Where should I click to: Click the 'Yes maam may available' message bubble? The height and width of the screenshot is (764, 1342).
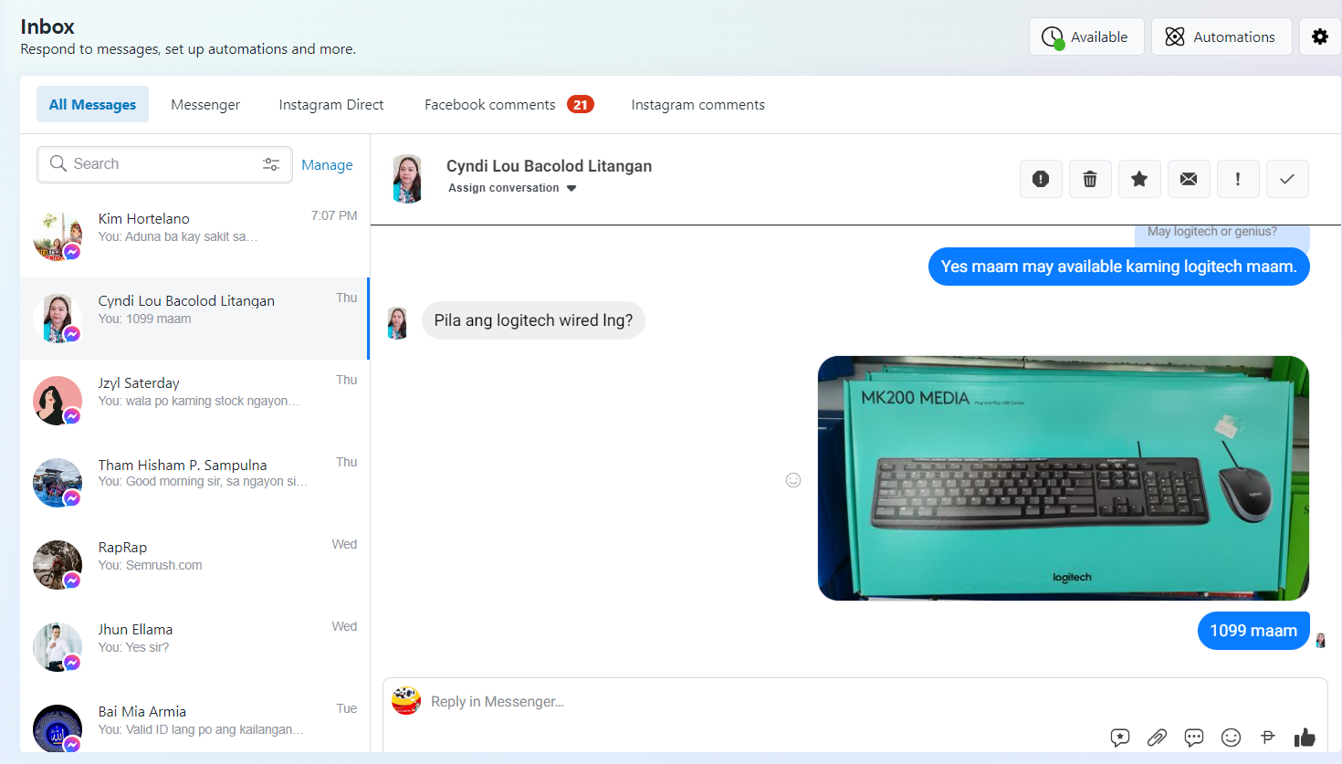click(x=1119, y=267)
